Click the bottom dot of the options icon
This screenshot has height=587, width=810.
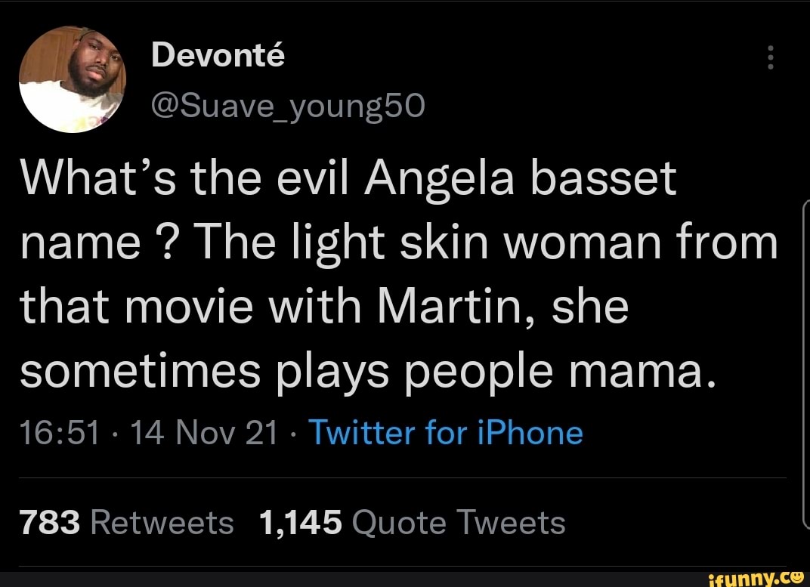770,66
